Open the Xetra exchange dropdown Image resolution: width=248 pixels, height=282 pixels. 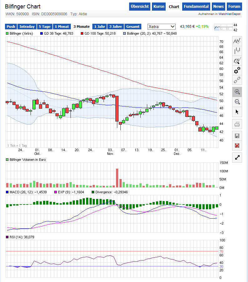(x=161, y=27)
